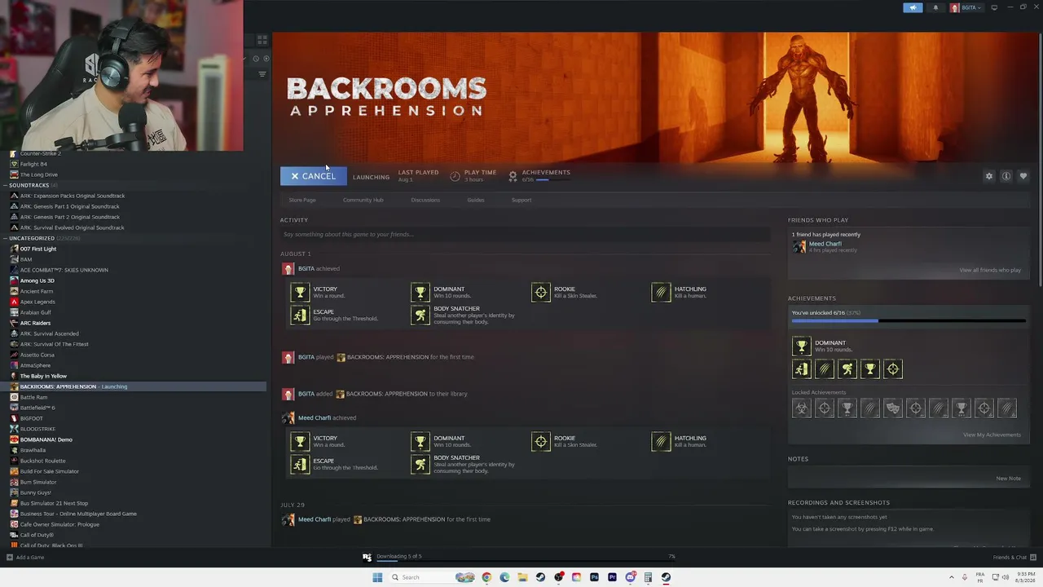Open game settings gear icon
Image resolution: width=1043 pixels, height=587 pixels.
(989, 176)
